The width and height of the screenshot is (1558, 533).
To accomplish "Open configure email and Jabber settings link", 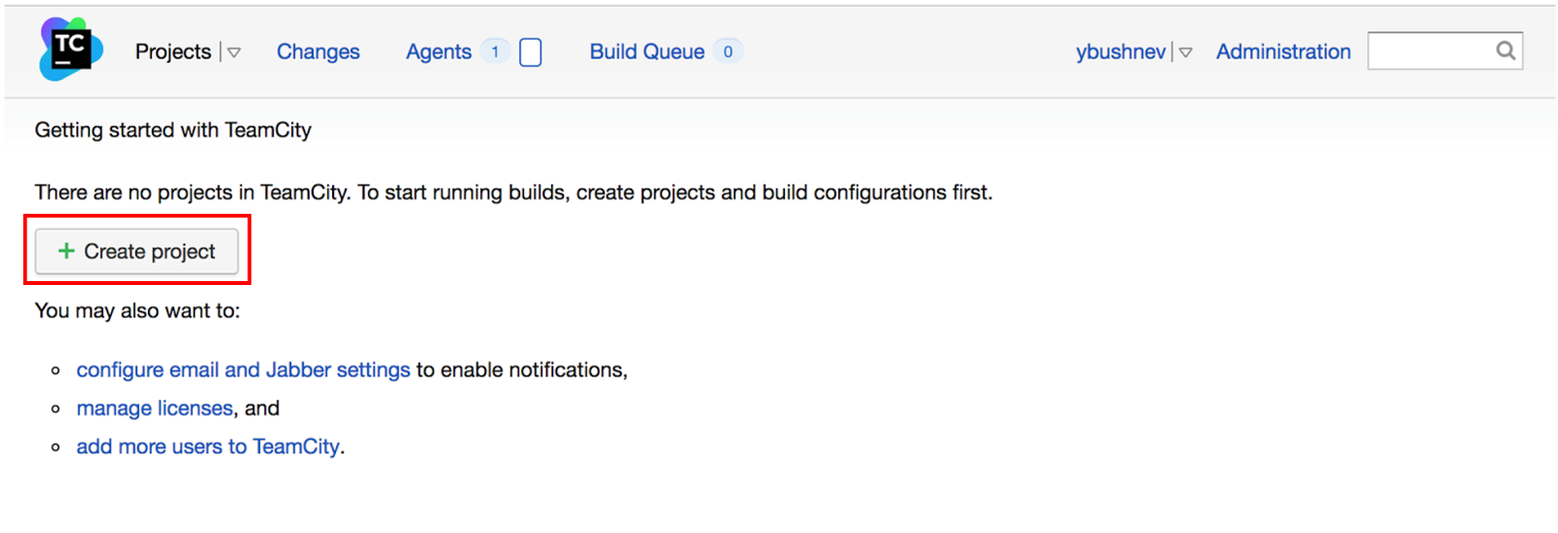I will tap(243, 370).
